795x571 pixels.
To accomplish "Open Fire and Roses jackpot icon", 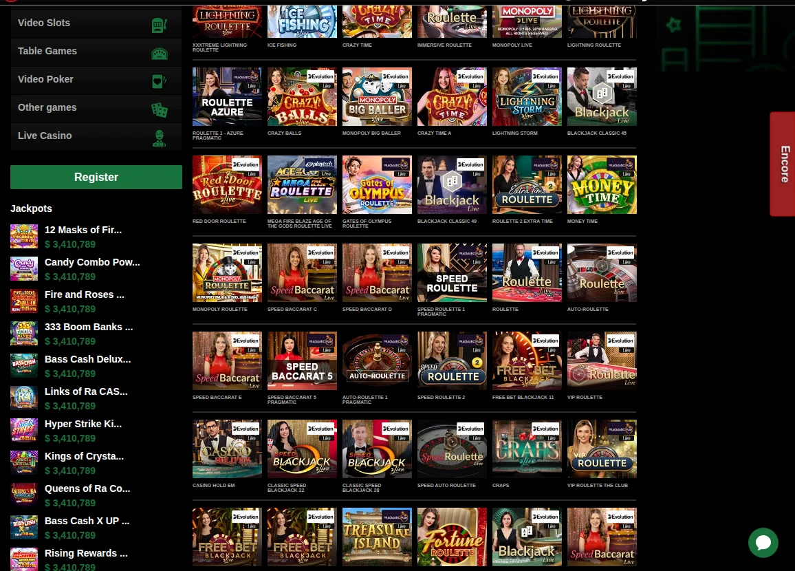I will (24, 301).
